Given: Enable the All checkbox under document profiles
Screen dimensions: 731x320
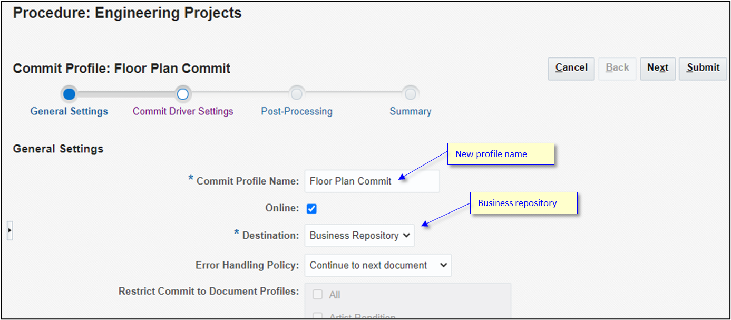Looking at the screenshot, I should coord(318,295).
